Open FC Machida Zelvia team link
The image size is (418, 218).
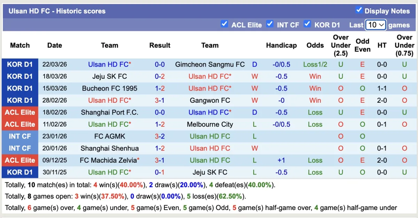108,160
